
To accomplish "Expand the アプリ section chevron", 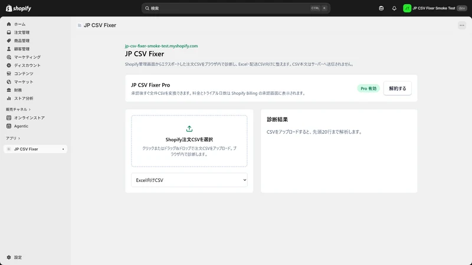I will tap(19, 138).
